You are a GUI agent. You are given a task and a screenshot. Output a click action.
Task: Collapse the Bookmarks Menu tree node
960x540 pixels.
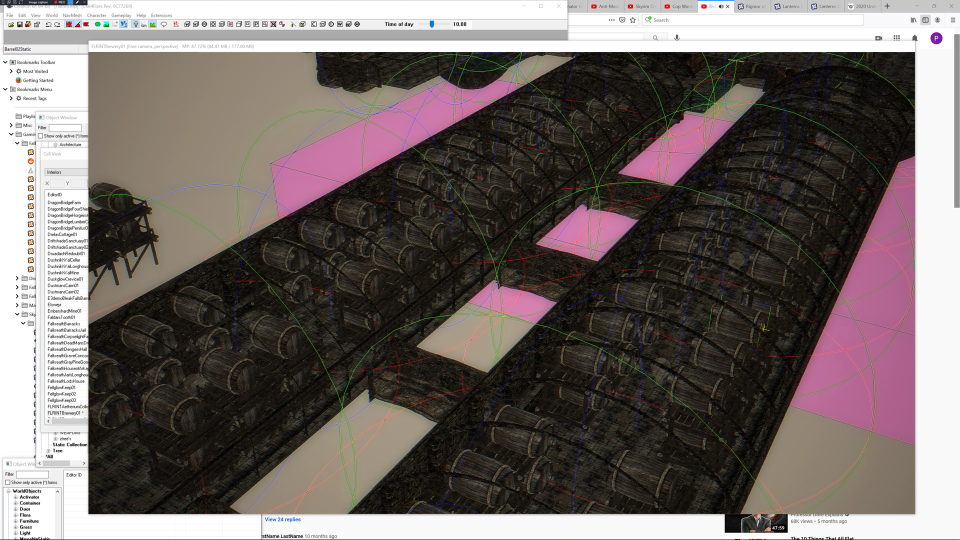(x=5, y=89)
